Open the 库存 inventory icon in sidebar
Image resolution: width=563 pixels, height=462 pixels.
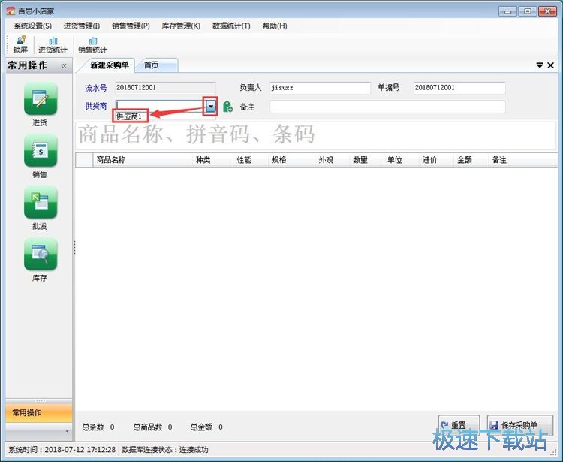(41, 254)
